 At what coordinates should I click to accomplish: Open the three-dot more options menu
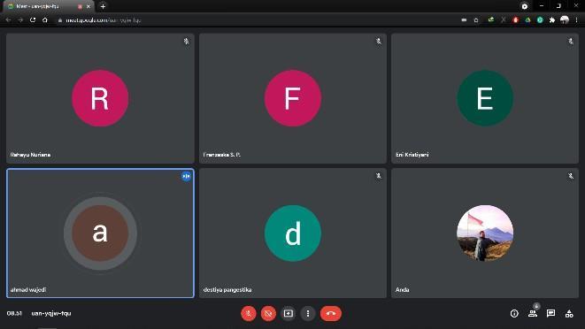[x=308, y=313]
